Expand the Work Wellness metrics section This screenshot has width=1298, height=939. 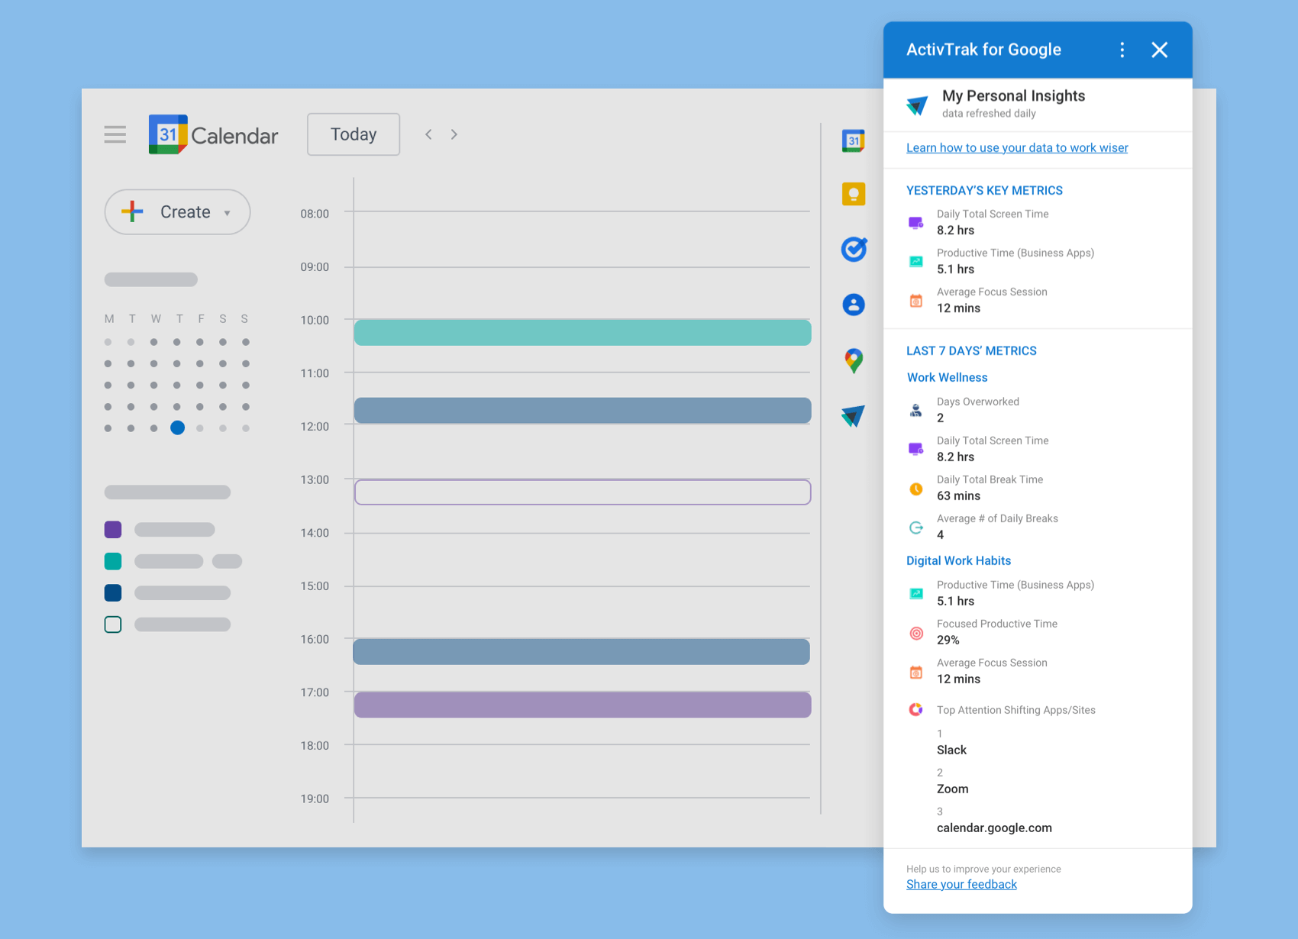947,377
